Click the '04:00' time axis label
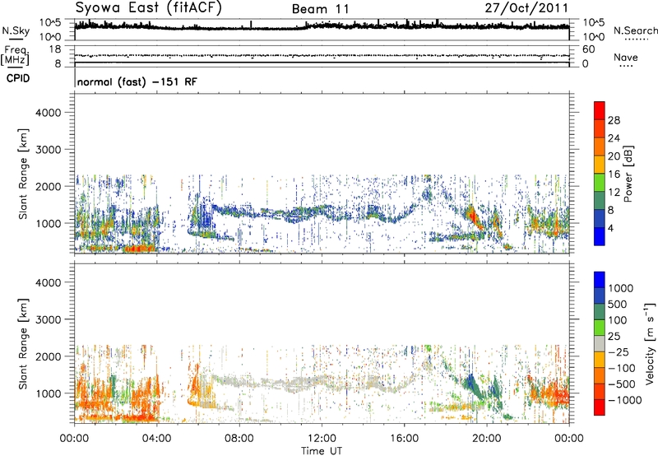This screenshot has height=456, width=658. (156, 439)
